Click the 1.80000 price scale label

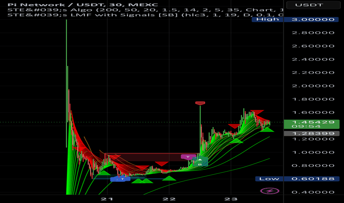coord(313,99)
